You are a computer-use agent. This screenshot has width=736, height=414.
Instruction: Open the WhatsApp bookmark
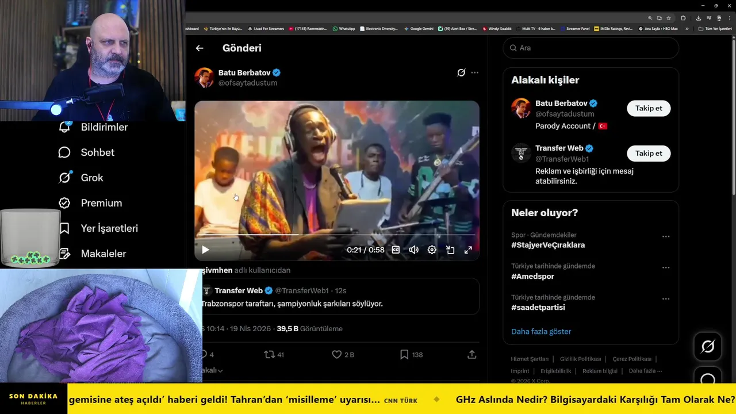coord(344,29)
